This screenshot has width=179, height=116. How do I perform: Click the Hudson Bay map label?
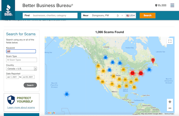(x=130, y=48)
